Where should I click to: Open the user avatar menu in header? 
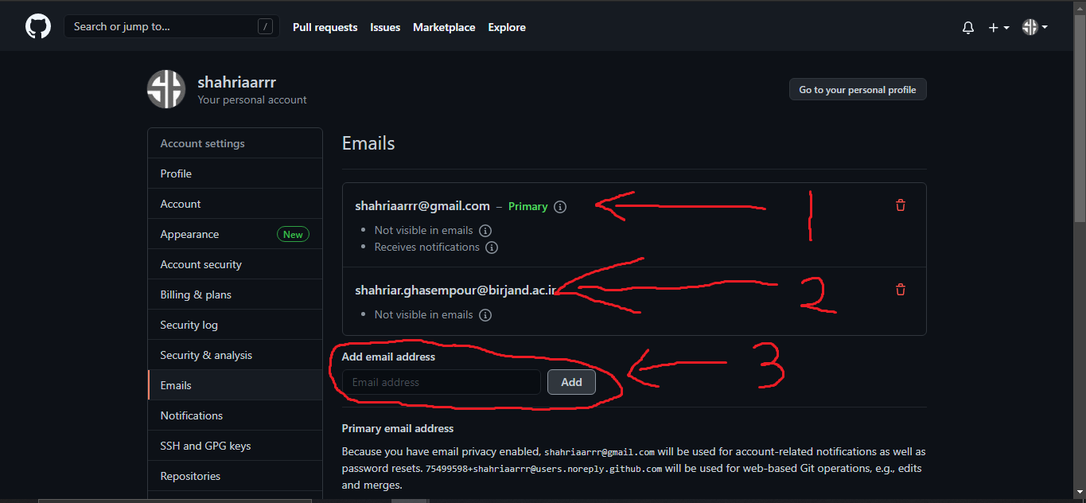pos(1034,27)
